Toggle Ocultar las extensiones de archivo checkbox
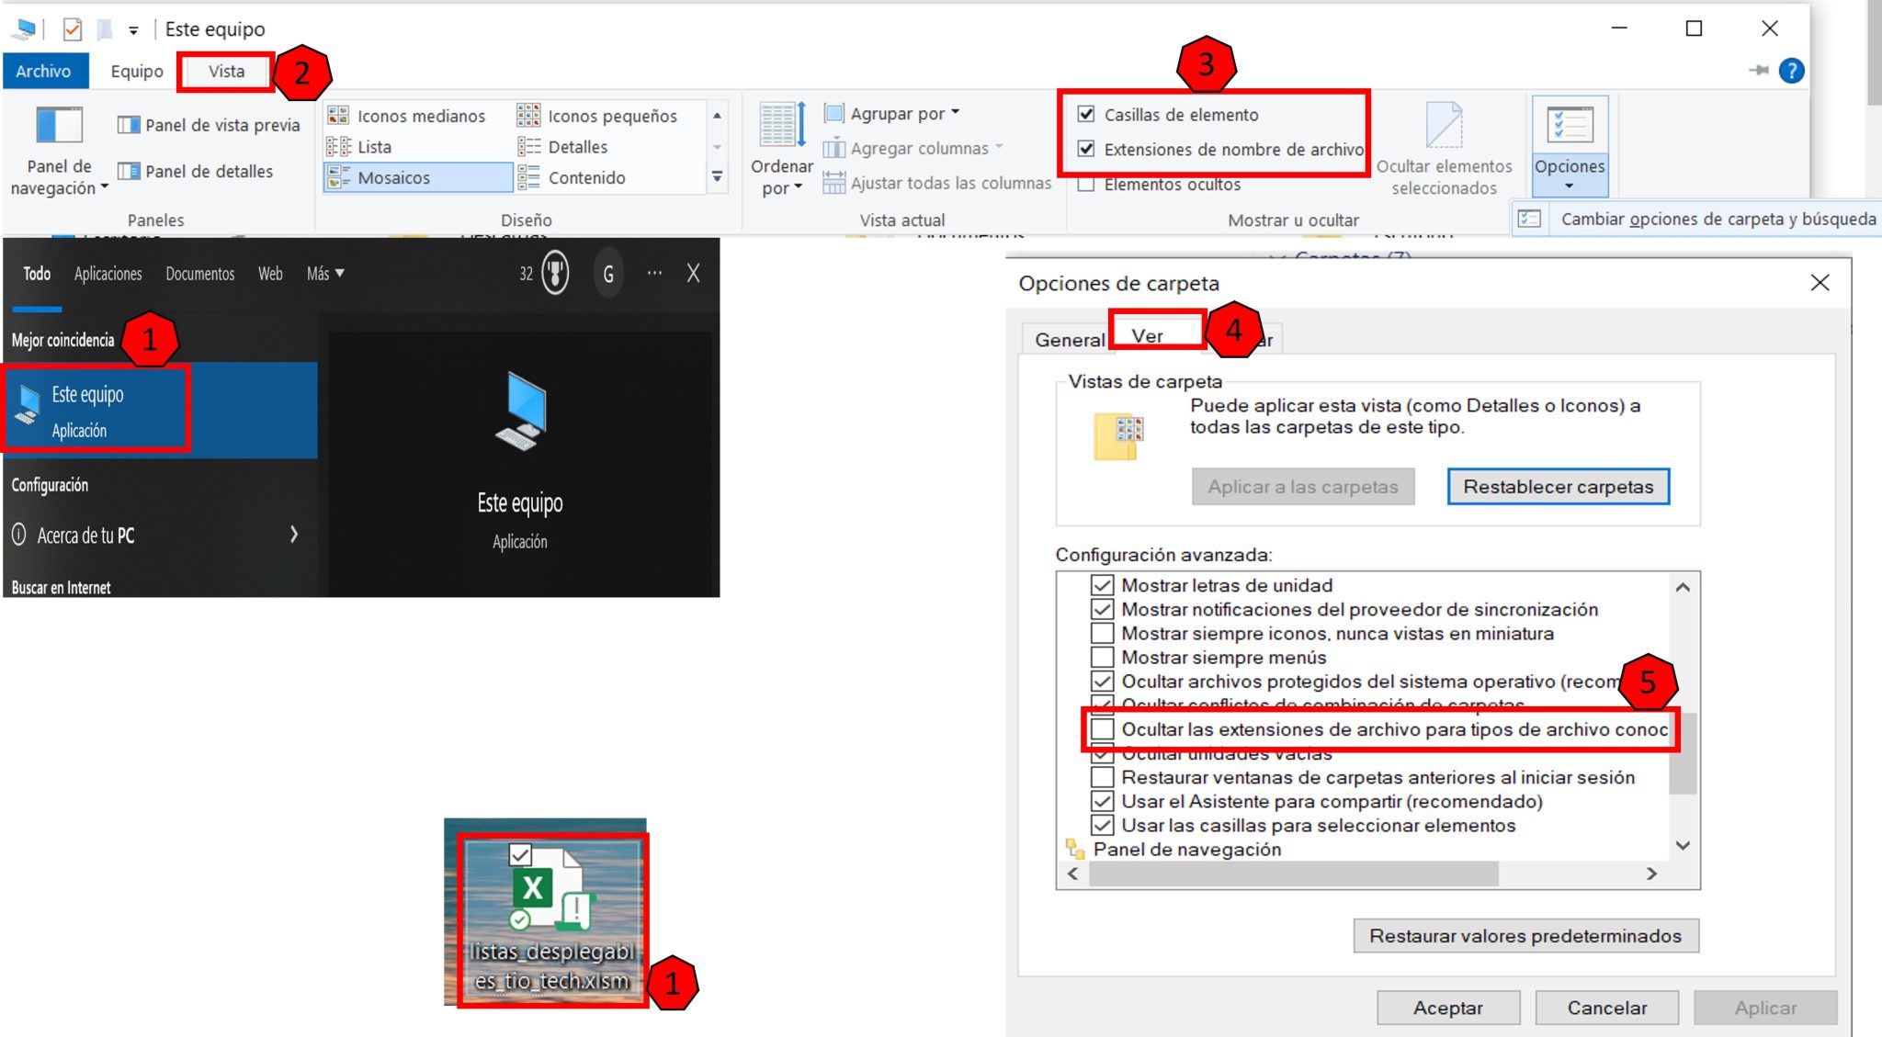The height and width of the screenshot is (1037, 1882). (1102, 729)
